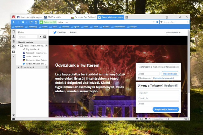The height and width of the screenshot is (135, 203).
Task: Go back with the back arrow
Action: tap(14, 22)
